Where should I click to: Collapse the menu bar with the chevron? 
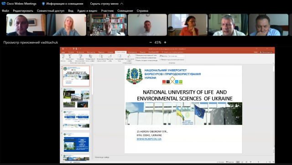[x=122, y=4]
